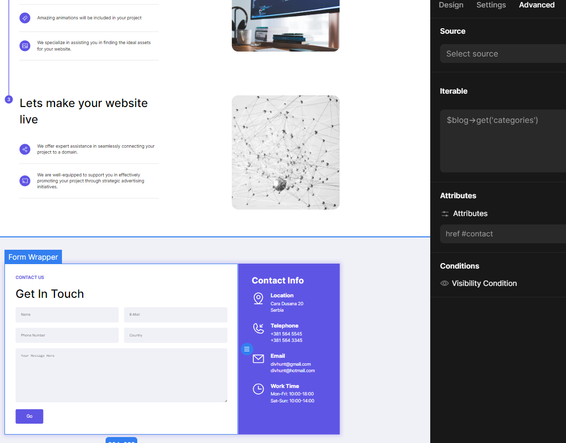Click the Phone Number input field
Viewport: 566px width, 443px height.
coord(67,335)
